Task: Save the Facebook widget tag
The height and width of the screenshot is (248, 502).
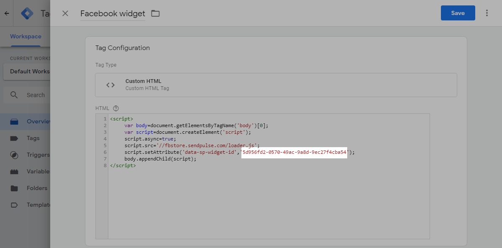Action: coord(458,13)
